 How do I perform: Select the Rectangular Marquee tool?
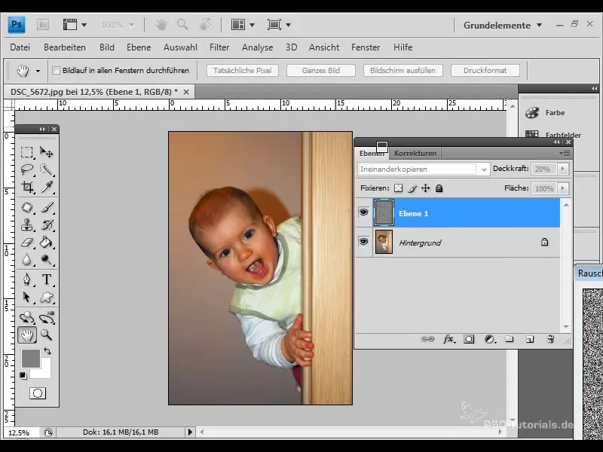[x=27, y=152]
